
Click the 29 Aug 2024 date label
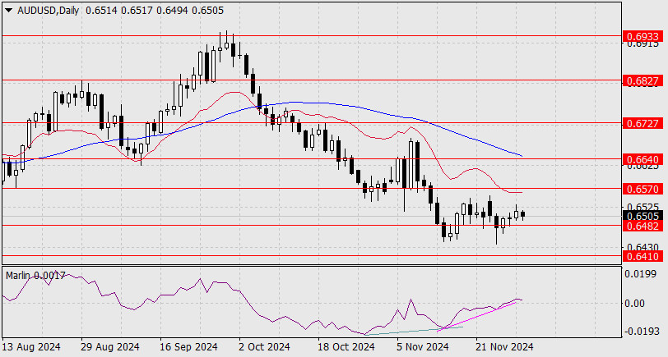110,347
